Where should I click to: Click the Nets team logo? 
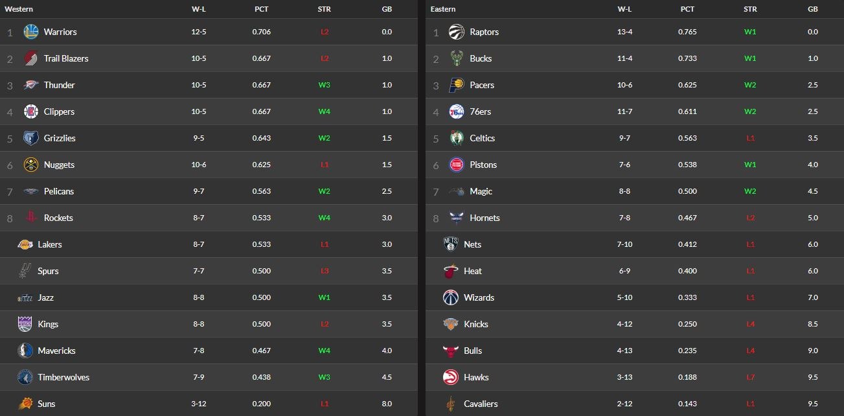(x=451, y=244)
